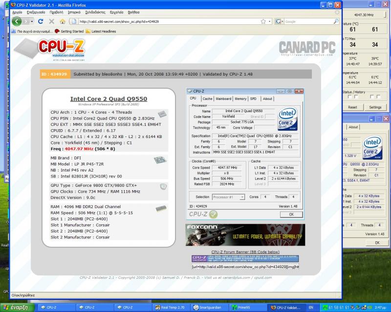Click OK in the background CPU-Z window
The height and width of the screenshot is (312, 391).
377,243
